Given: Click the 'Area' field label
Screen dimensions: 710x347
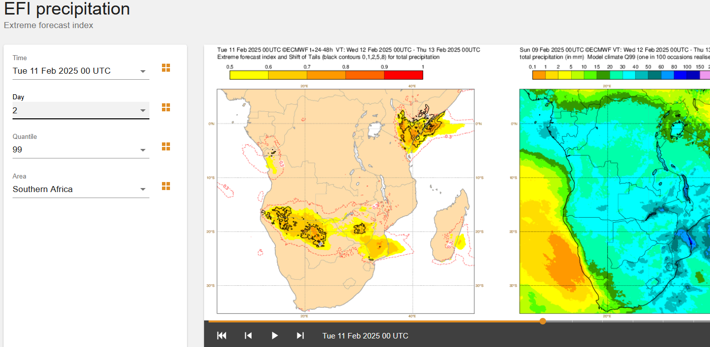Looking at the screenshot, I should [x=20, y=176].
